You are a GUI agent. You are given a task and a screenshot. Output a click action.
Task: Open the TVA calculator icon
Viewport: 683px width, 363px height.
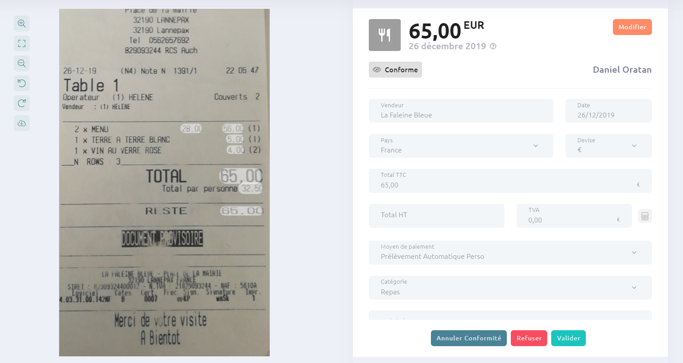645,216
